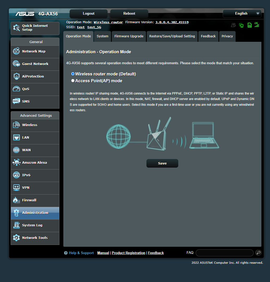Click the SMS message icon
Image resolution: width=270 pixels, height=282 pixels.
pos(16,101)
